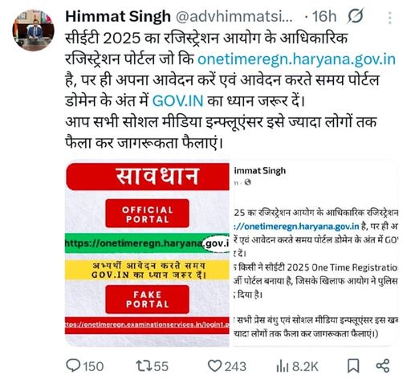411x383 pixels.
Task: Click the 55 reposts count
Action: point(161,366)
